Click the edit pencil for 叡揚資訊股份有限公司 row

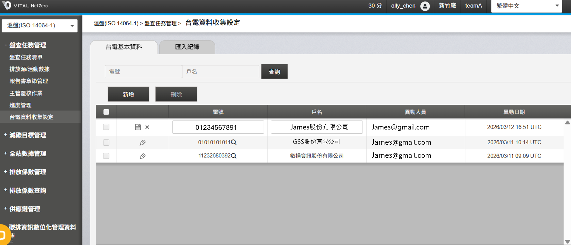coord(143,156)
